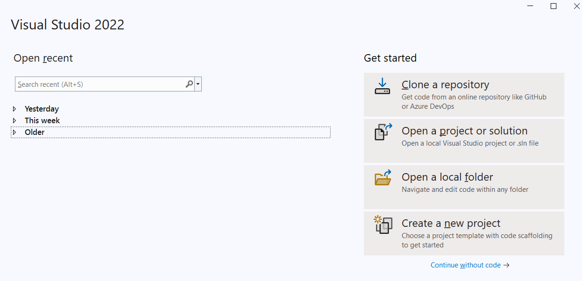The image size is (582, 281).
Task: Expand the This week section
Action: click(x=14, y=120)
